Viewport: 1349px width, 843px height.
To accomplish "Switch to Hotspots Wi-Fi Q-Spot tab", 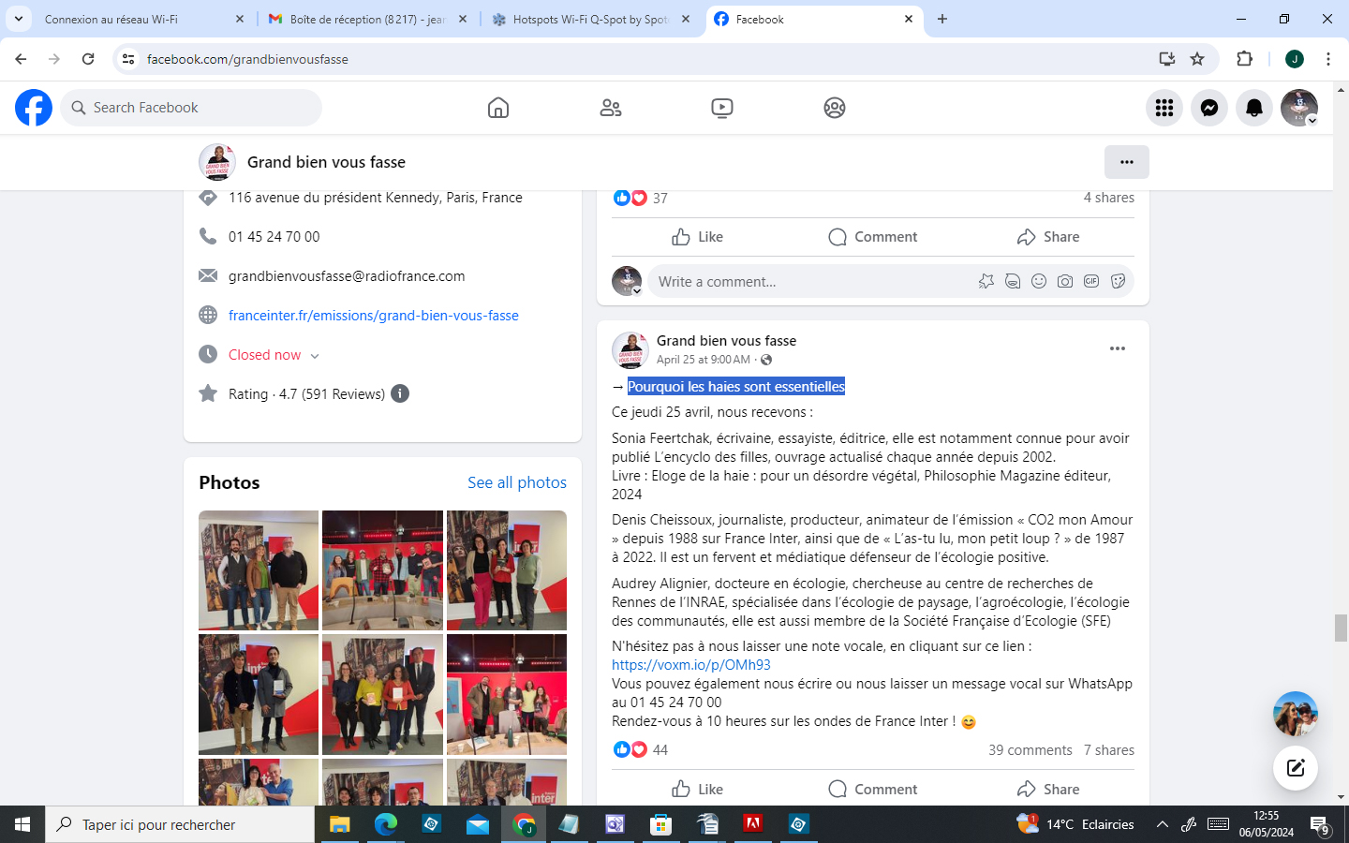I will 592,19.
